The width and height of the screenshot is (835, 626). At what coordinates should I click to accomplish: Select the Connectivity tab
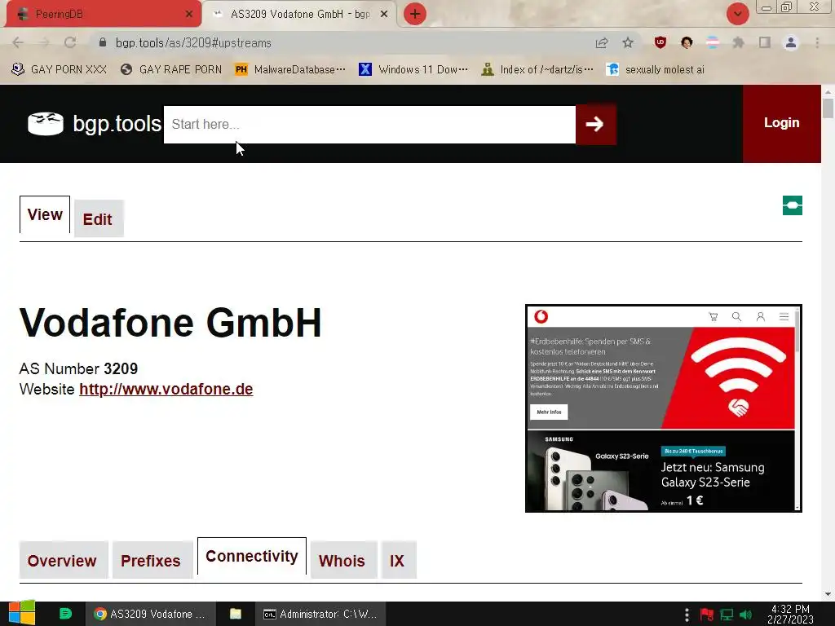click(252, 556)
